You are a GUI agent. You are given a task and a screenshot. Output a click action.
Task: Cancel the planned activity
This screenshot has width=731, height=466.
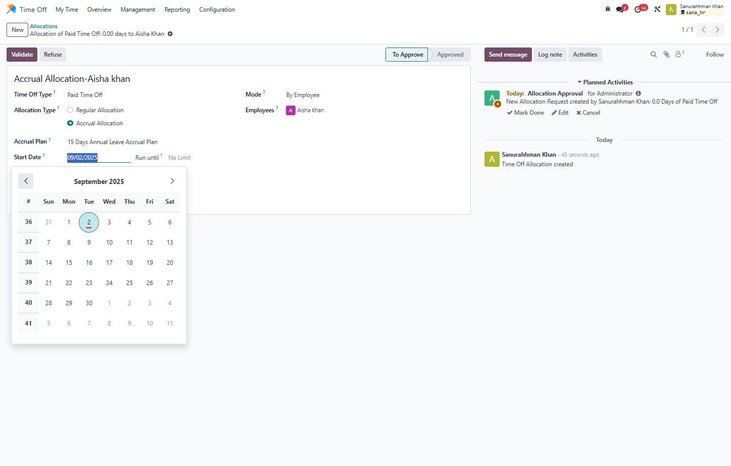(589, 113)
